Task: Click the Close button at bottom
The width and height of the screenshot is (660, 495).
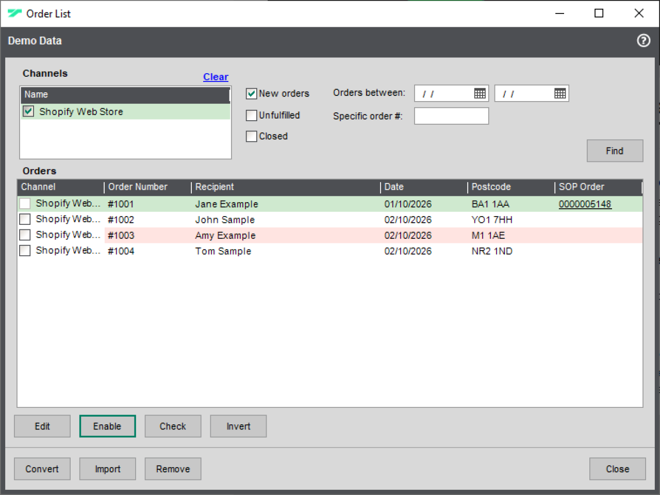Action: click(618, 469)
